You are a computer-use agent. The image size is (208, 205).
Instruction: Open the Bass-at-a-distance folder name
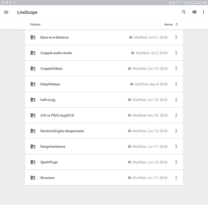(x=55, y=37)
